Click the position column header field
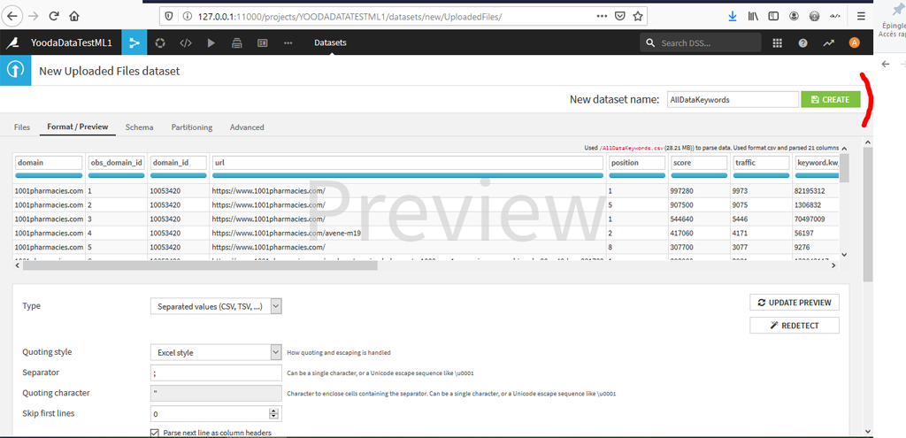906x438 pixels. pyautogui.click(x=637, y=163)
